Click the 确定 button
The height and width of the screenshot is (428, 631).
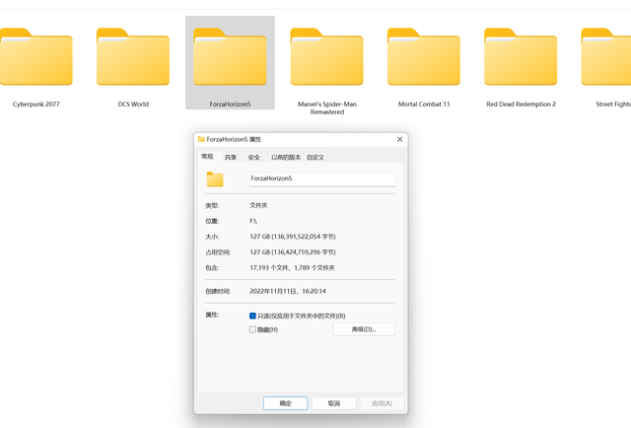[285, 403]
